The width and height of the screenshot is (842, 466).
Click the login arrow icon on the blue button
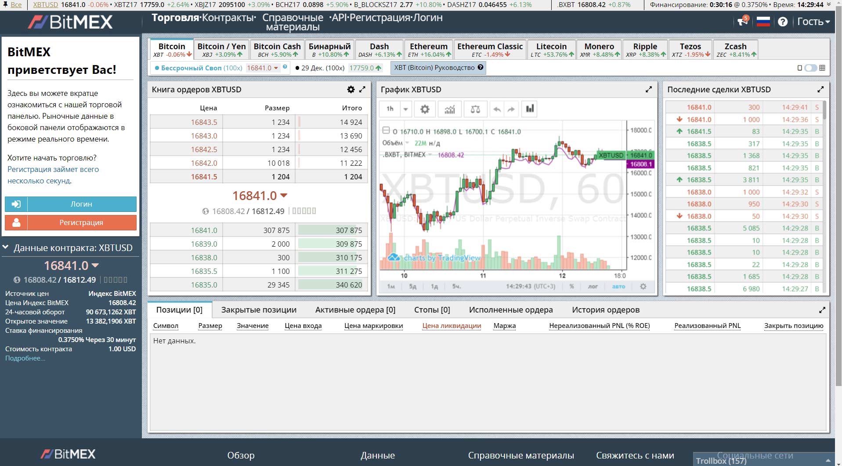(16, 204)
